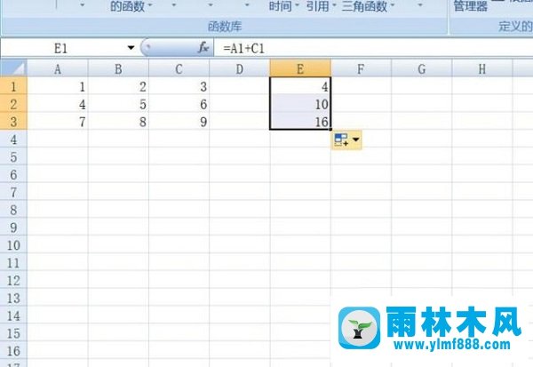Viewport: 533px width, 367px height.
Task: Select row 13 header
Action: point(13,299)
